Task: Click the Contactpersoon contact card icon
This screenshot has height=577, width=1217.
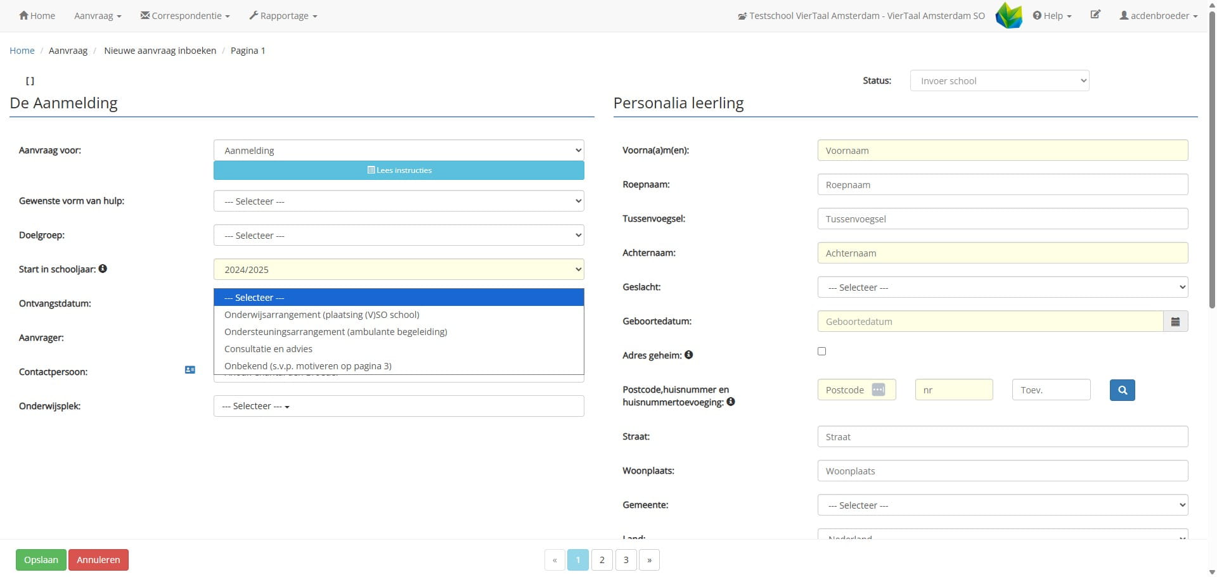Action: 190,370
